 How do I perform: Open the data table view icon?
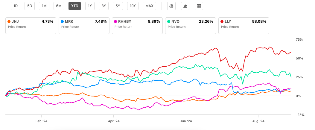coord(199,6)
